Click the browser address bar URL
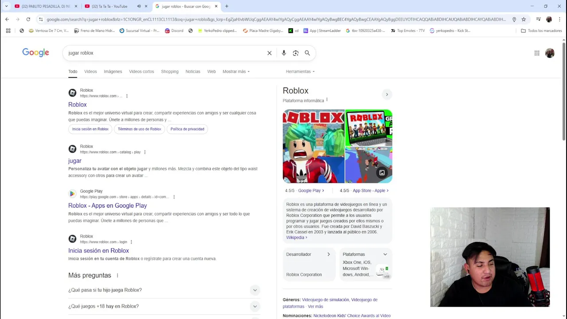This screenshot has height=319, width=567. (x=276, y=19)
